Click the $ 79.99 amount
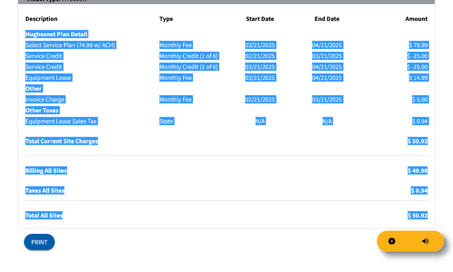Screen dimensions: 453x272 (418, 45)
